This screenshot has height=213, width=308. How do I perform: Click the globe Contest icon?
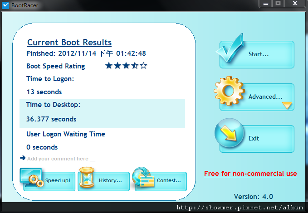[x=143, y=177]
